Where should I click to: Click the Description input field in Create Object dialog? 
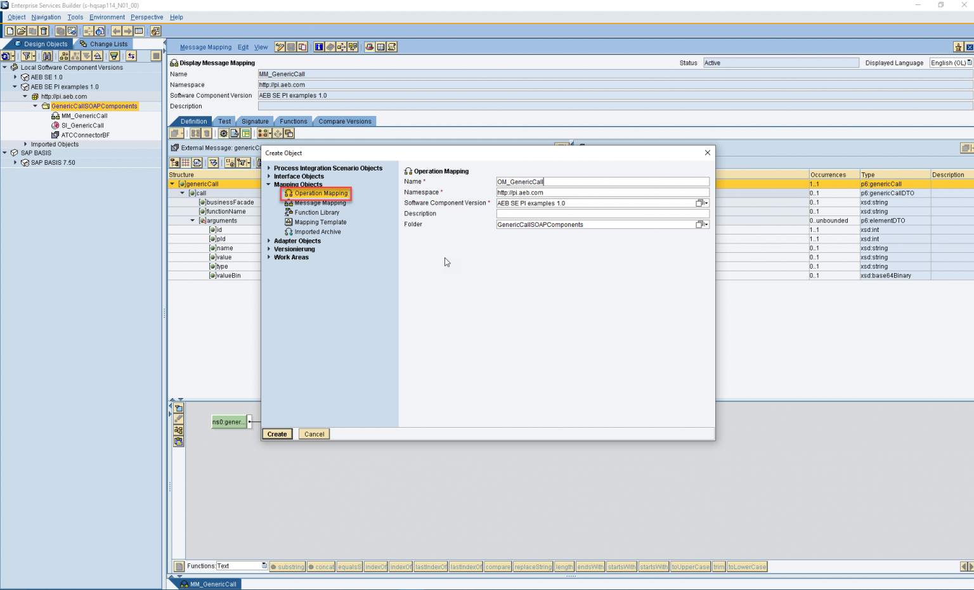tap(602, 214)
